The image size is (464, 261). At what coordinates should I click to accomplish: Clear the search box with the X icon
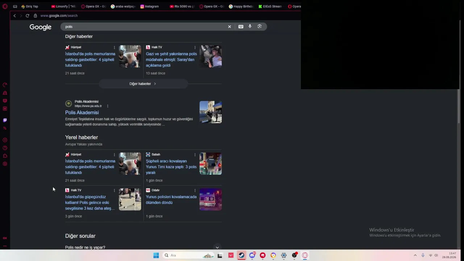(229, 26)
